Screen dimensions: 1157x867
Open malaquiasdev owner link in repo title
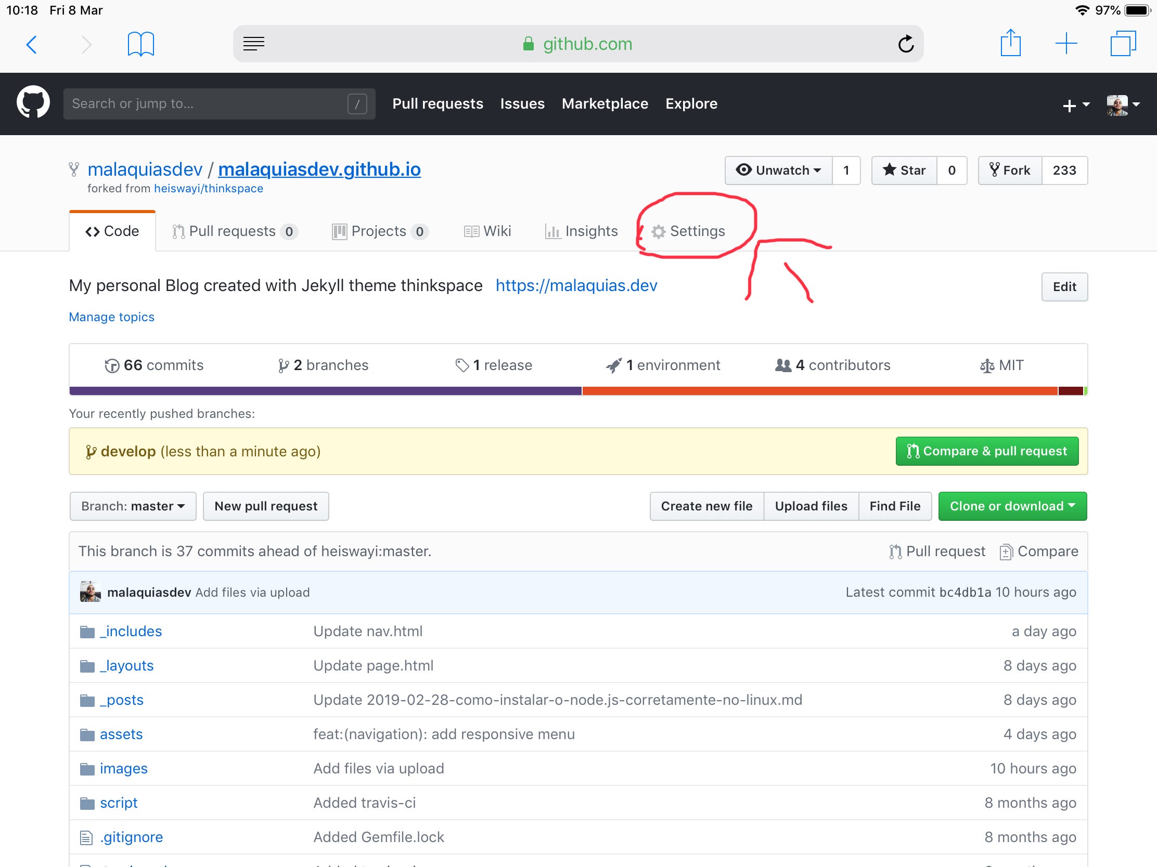pyautogui.click(x=145, y=169)
